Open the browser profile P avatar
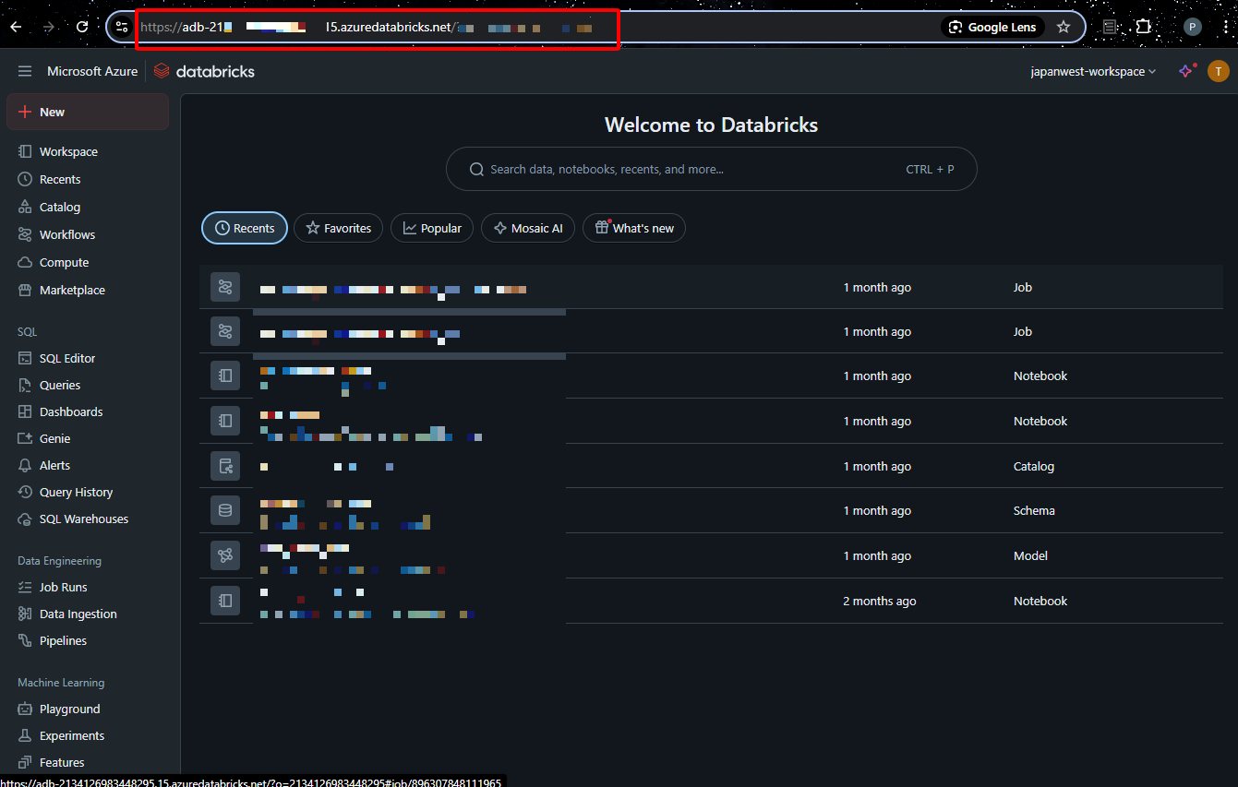Image resolution: width=1238 pixels, height=787 pixels. (x=1193, y=27)
